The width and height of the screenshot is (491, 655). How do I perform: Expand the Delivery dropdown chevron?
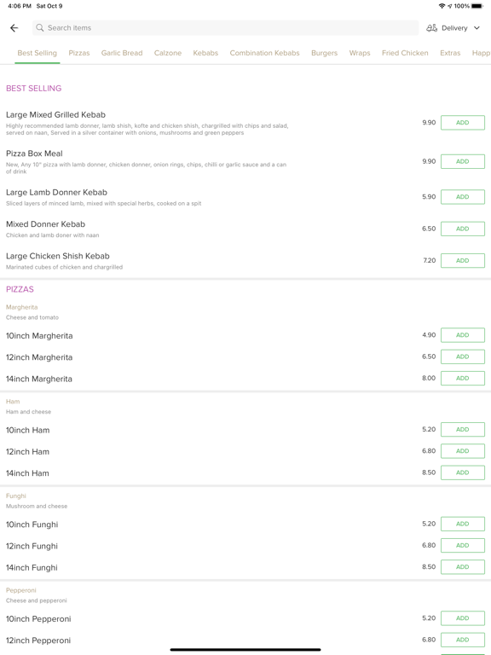477,28
